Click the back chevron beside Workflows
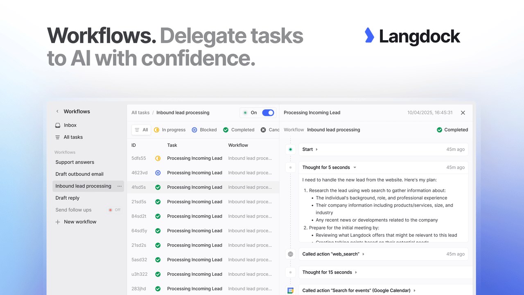The width and height of the screenshot is (524, 295). coord(57,111)
